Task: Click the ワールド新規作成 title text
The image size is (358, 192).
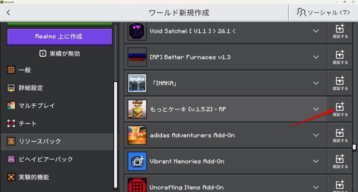Action: (179, 13)
